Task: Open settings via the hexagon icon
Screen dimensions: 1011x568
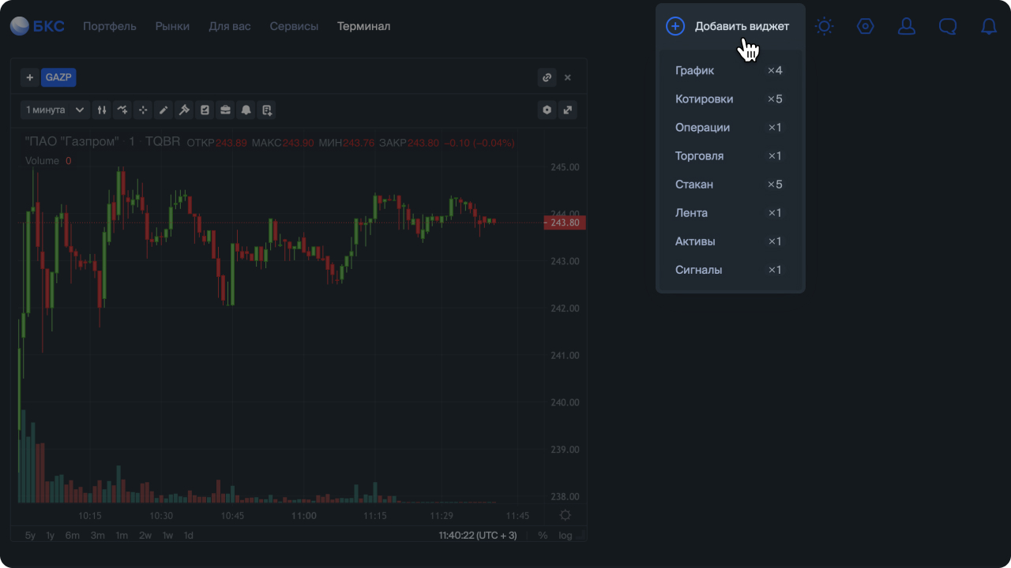Action: (x=866, y=26)
